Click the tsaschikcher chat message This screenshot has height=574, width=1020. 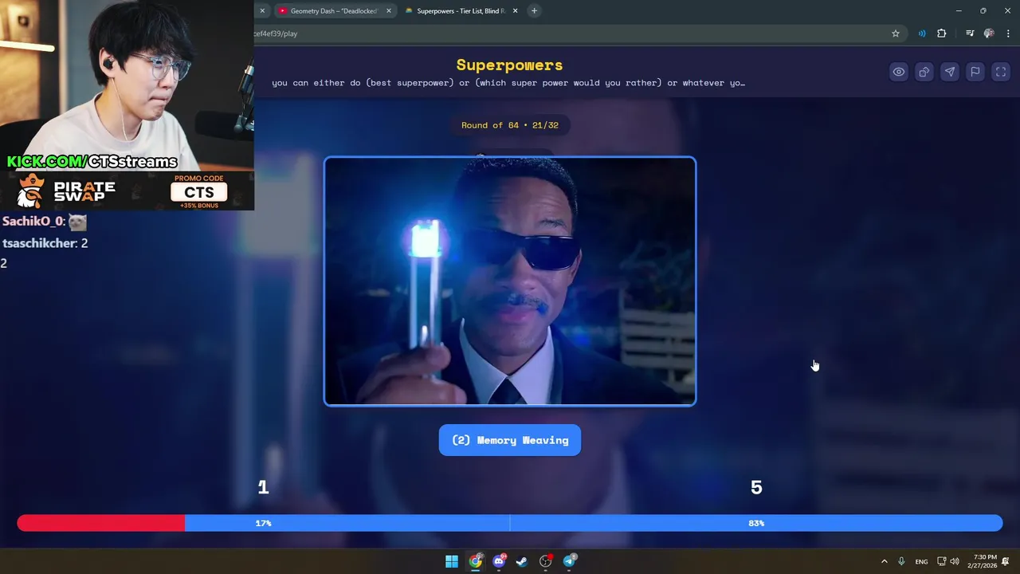(x=45, y=243)
